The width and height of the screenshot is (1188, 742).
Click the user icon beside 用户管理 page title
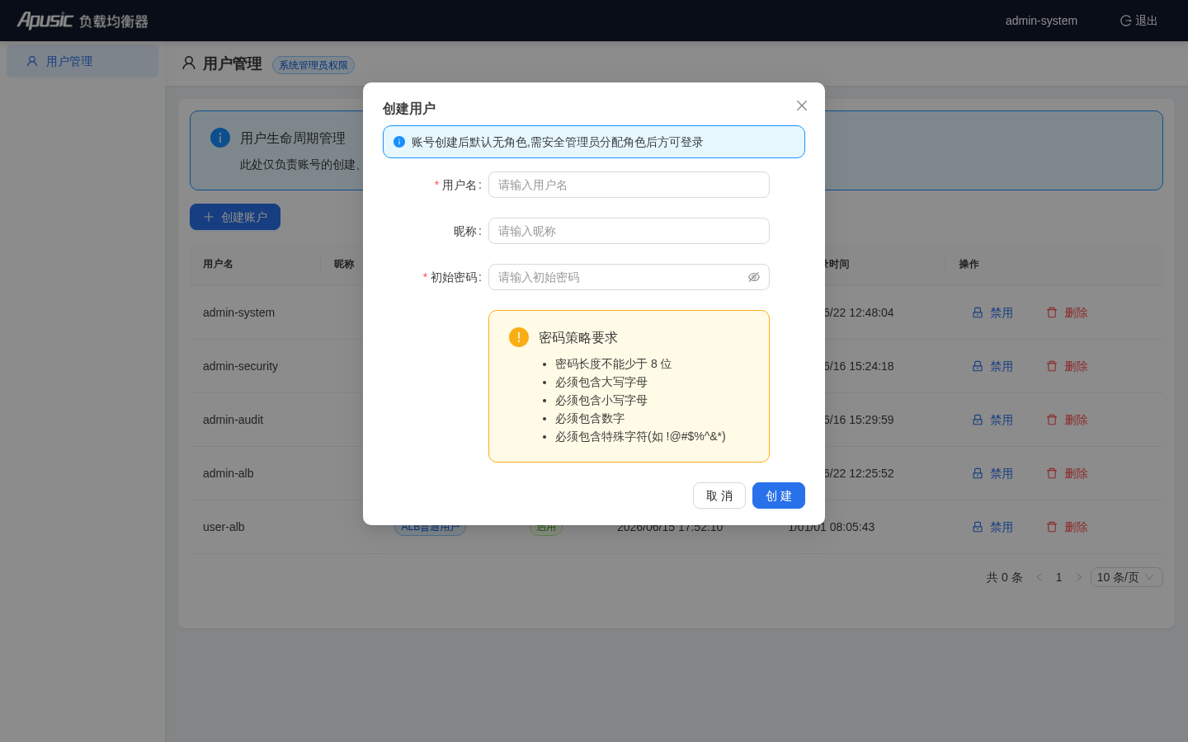pos(189,63)
